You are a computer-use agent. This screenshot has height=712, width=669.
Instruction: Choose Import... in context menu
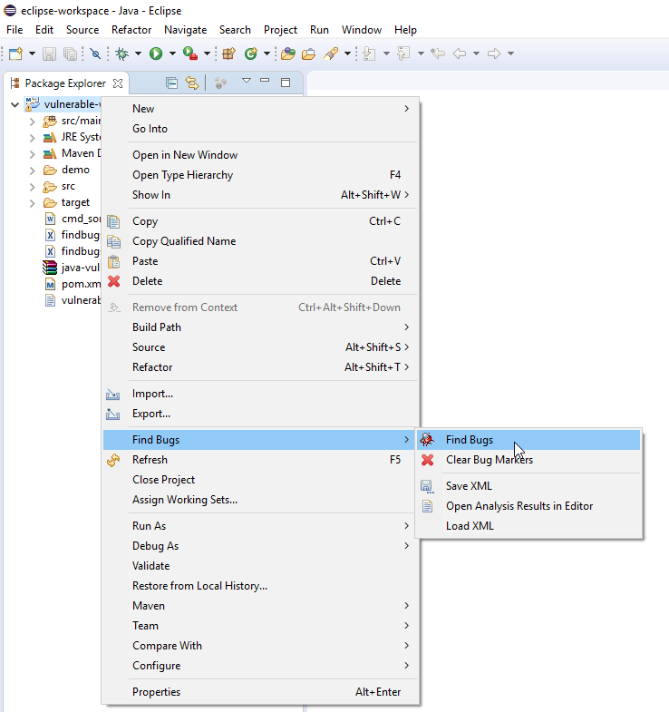[259, 394]
